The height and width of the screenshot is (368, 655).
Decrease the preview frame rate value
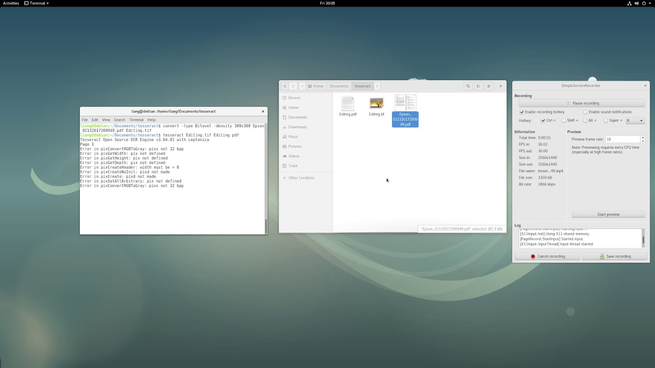pos(643,141)
